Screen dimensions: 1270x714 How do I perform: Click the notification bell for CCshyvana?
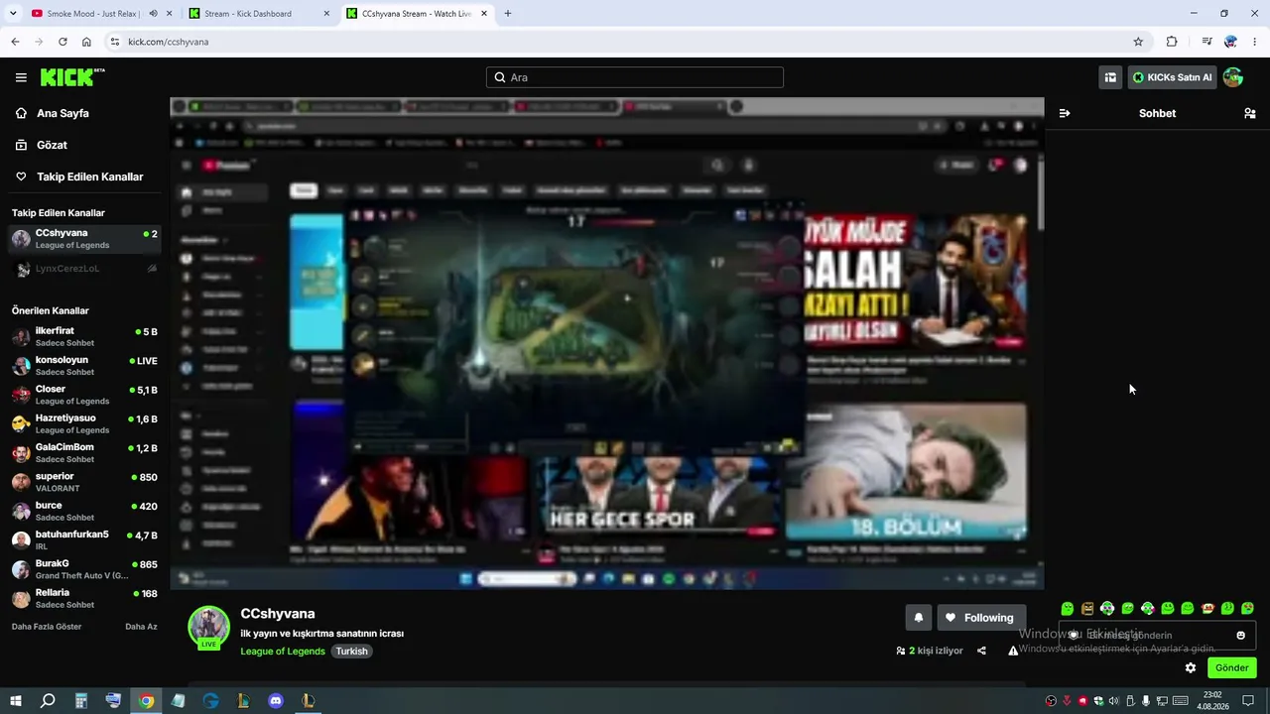click(919, 618)
